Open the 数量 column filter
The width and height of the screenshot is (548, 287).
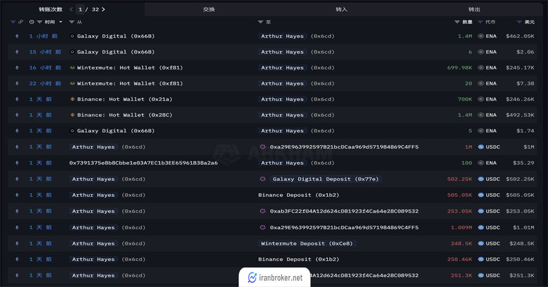tap(457, 22)
